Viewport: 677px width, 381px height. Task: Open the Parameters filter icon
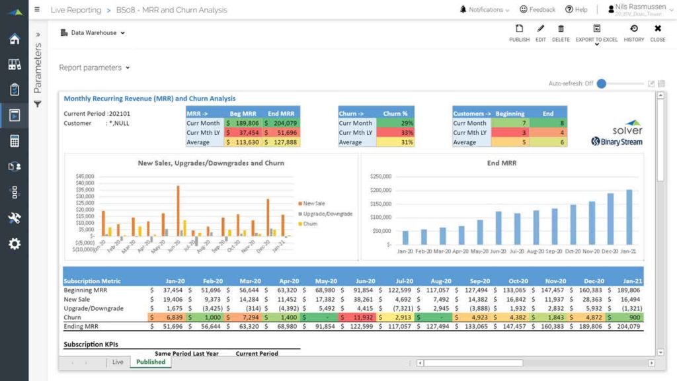pyautogui.click(x=38, y=103)
